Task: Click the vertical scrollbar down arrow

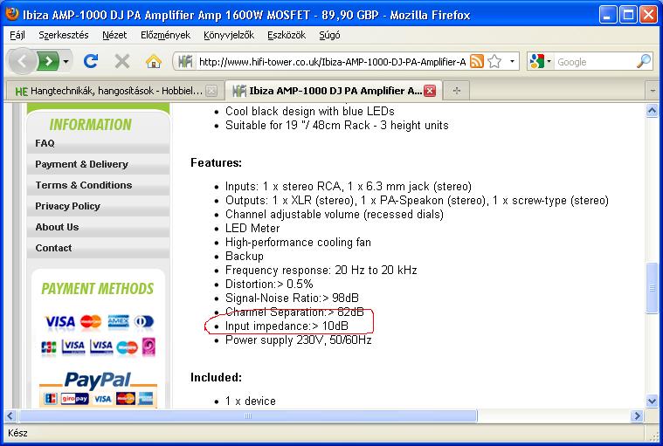Action: pos(652,401)
